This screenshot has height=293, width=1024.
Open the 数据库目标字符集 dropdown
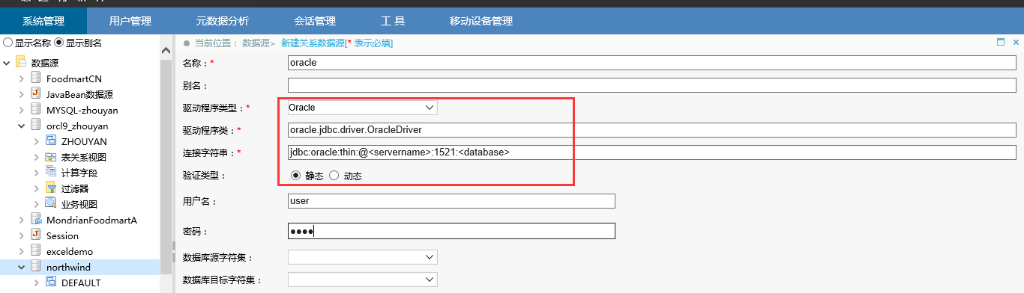(363, 280)
